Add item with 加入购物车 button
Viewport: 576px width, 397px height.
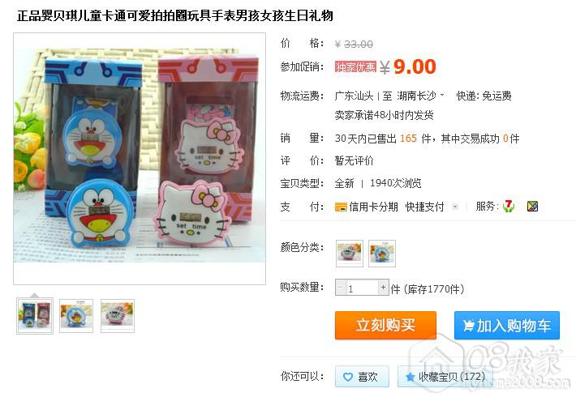[x=507, y=326]
